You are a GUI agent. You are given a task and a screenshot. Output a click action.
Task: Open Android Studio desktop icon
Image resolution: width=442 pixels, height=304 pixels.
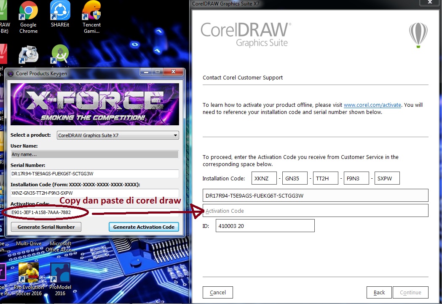tap(60, 54)
